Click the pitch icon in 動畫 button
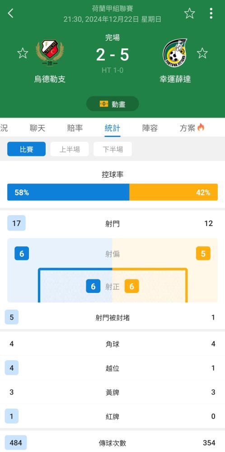225x452 pixels. pyautogui.click(x=104, y=104)
